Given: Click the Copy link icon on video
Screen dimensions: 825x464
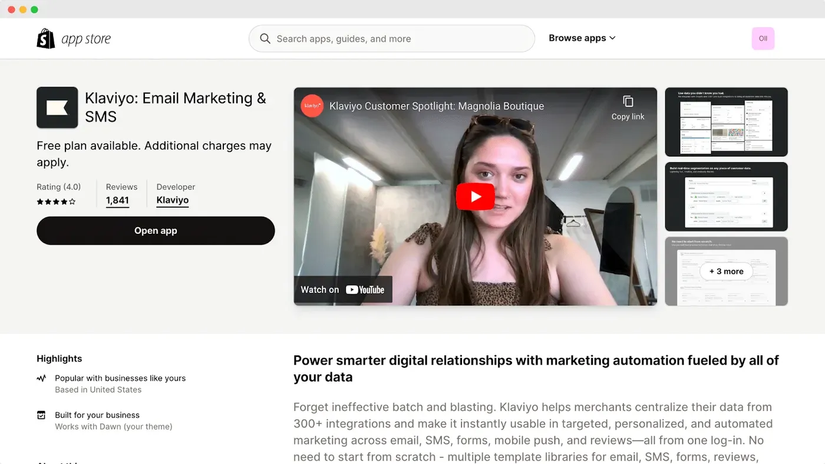Looking at the screenshot, I should point(628,101).
